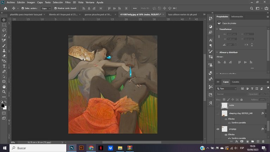Select the Lasso tool
270x152 pixels.
(4, 30)
